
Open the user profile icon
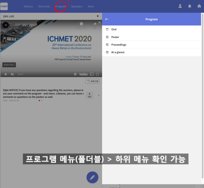coord(180,6)
